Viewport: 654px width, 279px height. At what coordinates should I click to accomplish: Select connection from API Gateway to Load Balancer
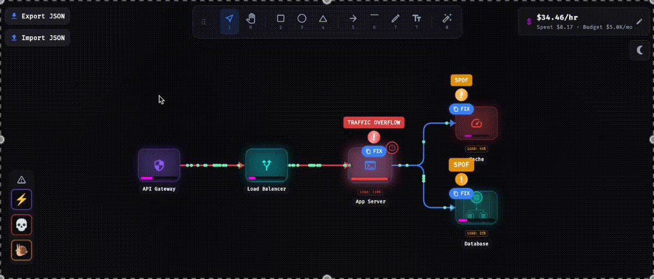tap(212, 165)
